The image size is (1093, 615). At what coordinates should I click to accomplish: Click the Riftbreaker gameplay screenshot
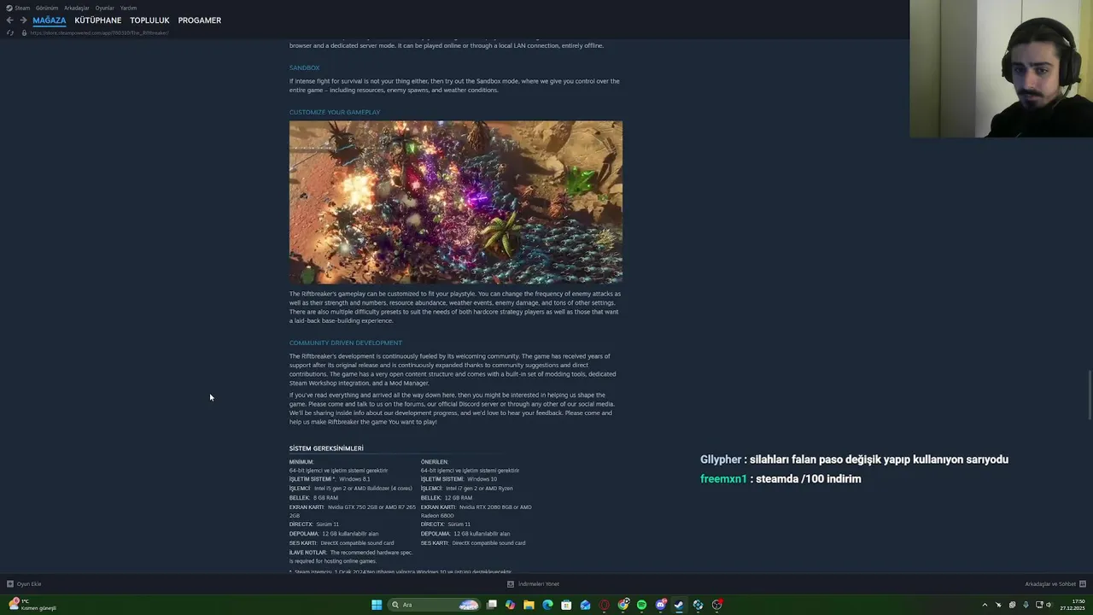point(456,202)
